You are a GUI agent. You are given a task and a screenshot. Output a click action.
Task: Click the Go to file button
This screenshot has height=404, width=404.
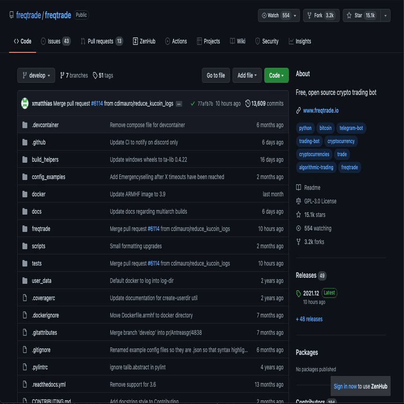coord(216,75)
